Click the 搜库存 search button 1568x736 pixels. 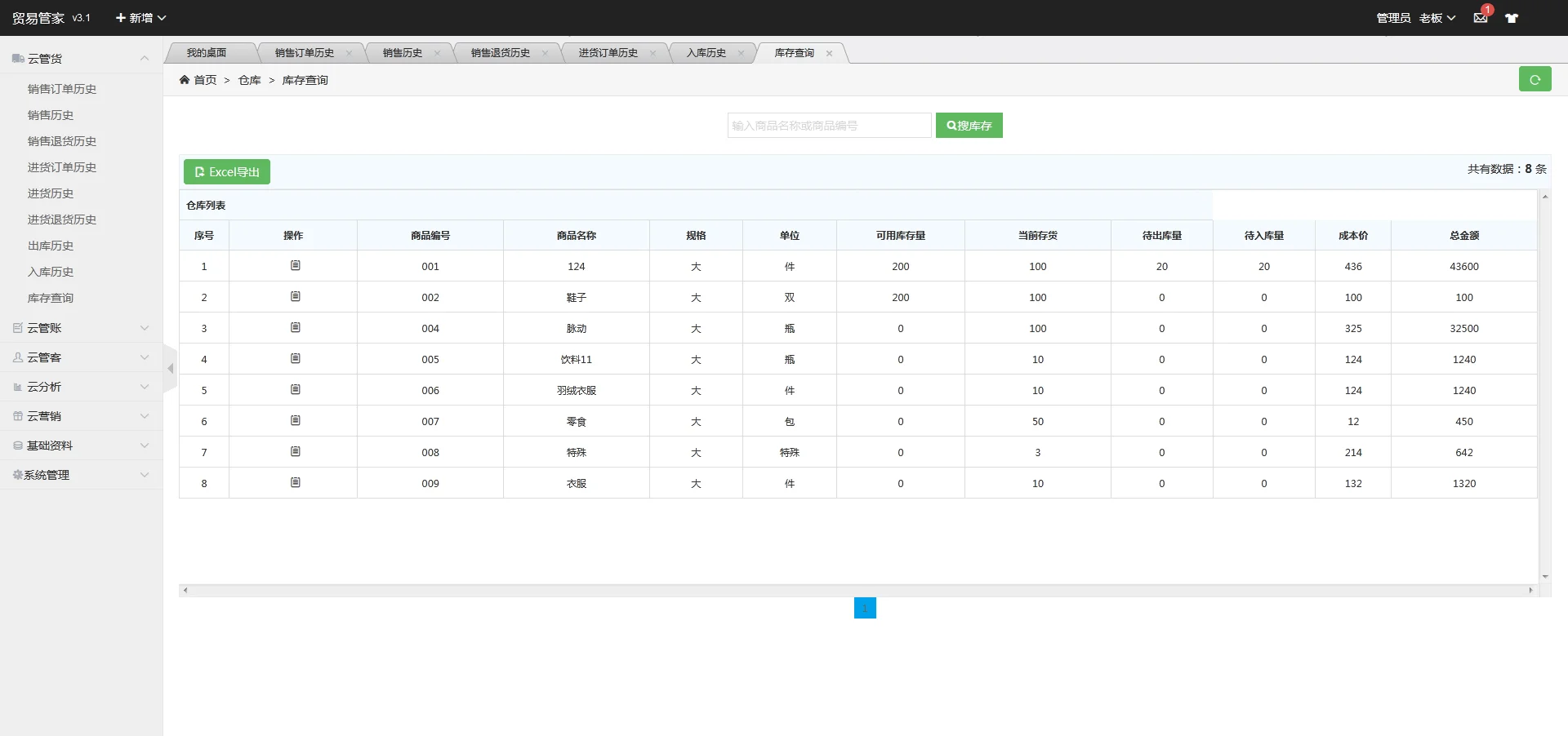coord(969,126)
